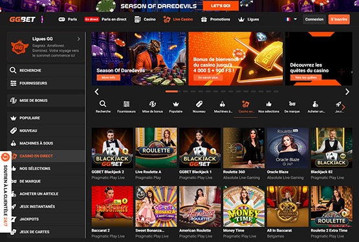Open the Paris sports betting section
Viewport: 359px width, 242px height.
click(68, 19)
